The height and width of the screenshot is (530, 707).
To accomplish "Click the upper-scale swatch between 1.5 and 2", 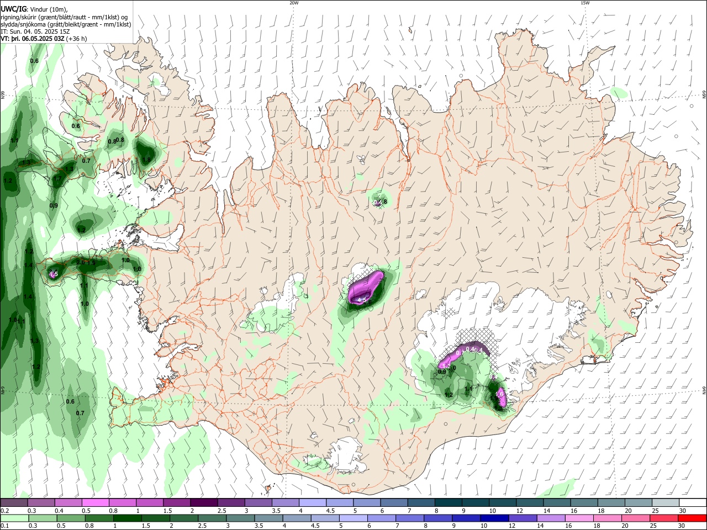I will pos(177,503).
